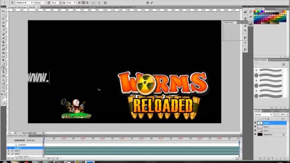Image resolution: width=290 pixels, height=163 pixels.
Task: Open the anti-aliasing method dropdown
Action: pos(71,3)
